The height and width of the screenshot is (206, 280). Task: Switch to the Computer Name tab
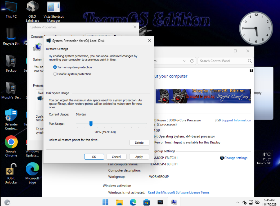point(37,37)
